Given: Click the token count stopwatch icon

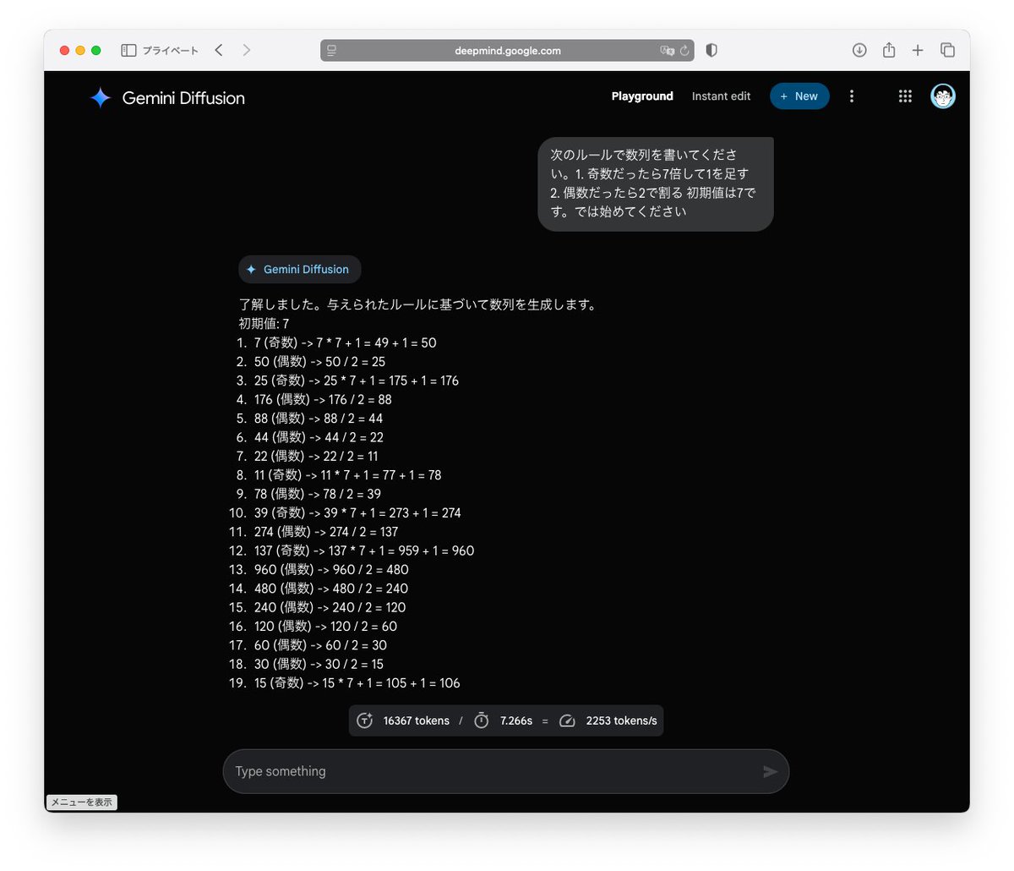Looking at the screenshot, I should (365, 720).
